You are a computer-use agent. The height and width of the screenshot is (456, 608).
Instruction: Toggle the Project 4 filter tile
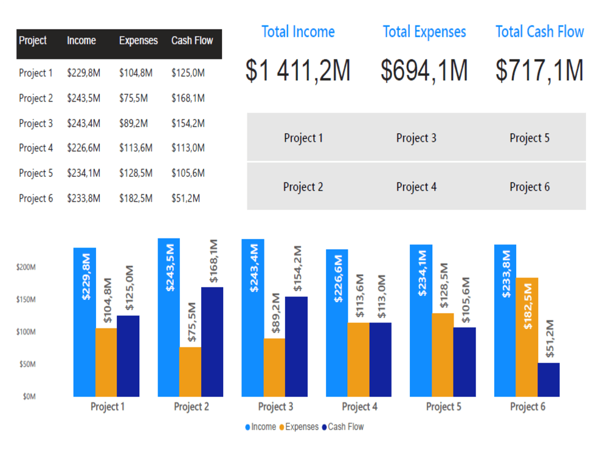(416, 187)
